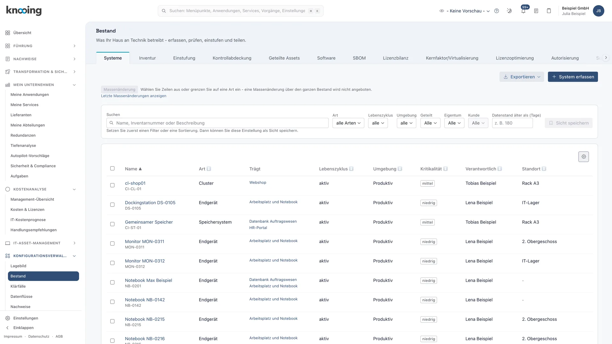Viewport: 612px width, 344px height.
Task: Open the 'alle Arten' Art dropdown
Action: coord(348,123)
